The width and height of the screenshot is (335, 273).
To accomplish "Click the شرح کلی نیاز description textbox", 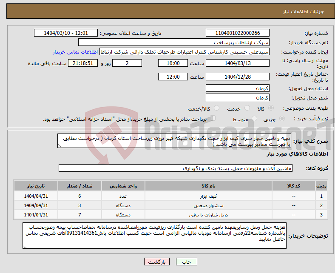I will (x=174, y=141).
